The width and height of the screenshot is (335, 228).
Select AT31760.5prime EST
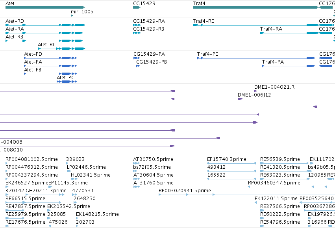136,187
